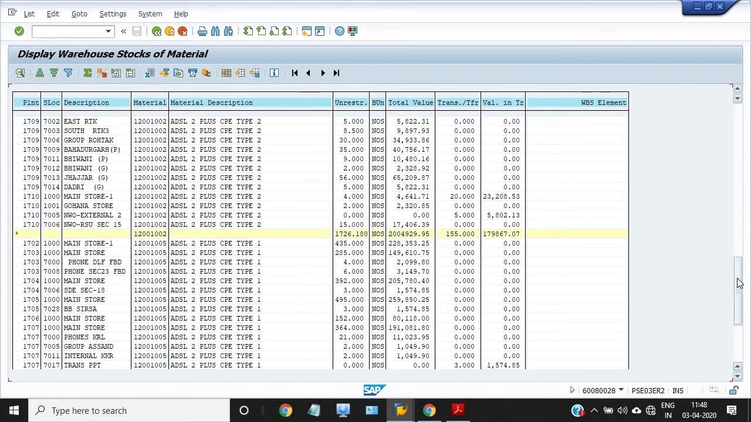
Task: Click the Total sigma icon
Action: [x=88, y=73]
